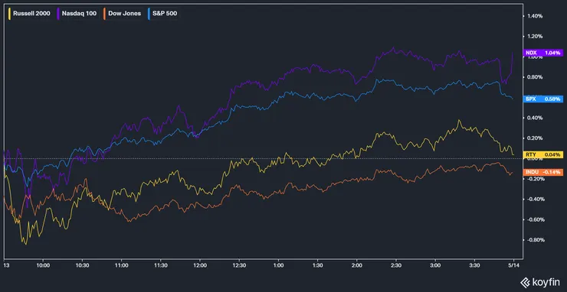The width and height of the screenshot is (567, 292).
Task: Click the 3:30 time axis label
Action: pyautogui.click(x=474, y=264)
